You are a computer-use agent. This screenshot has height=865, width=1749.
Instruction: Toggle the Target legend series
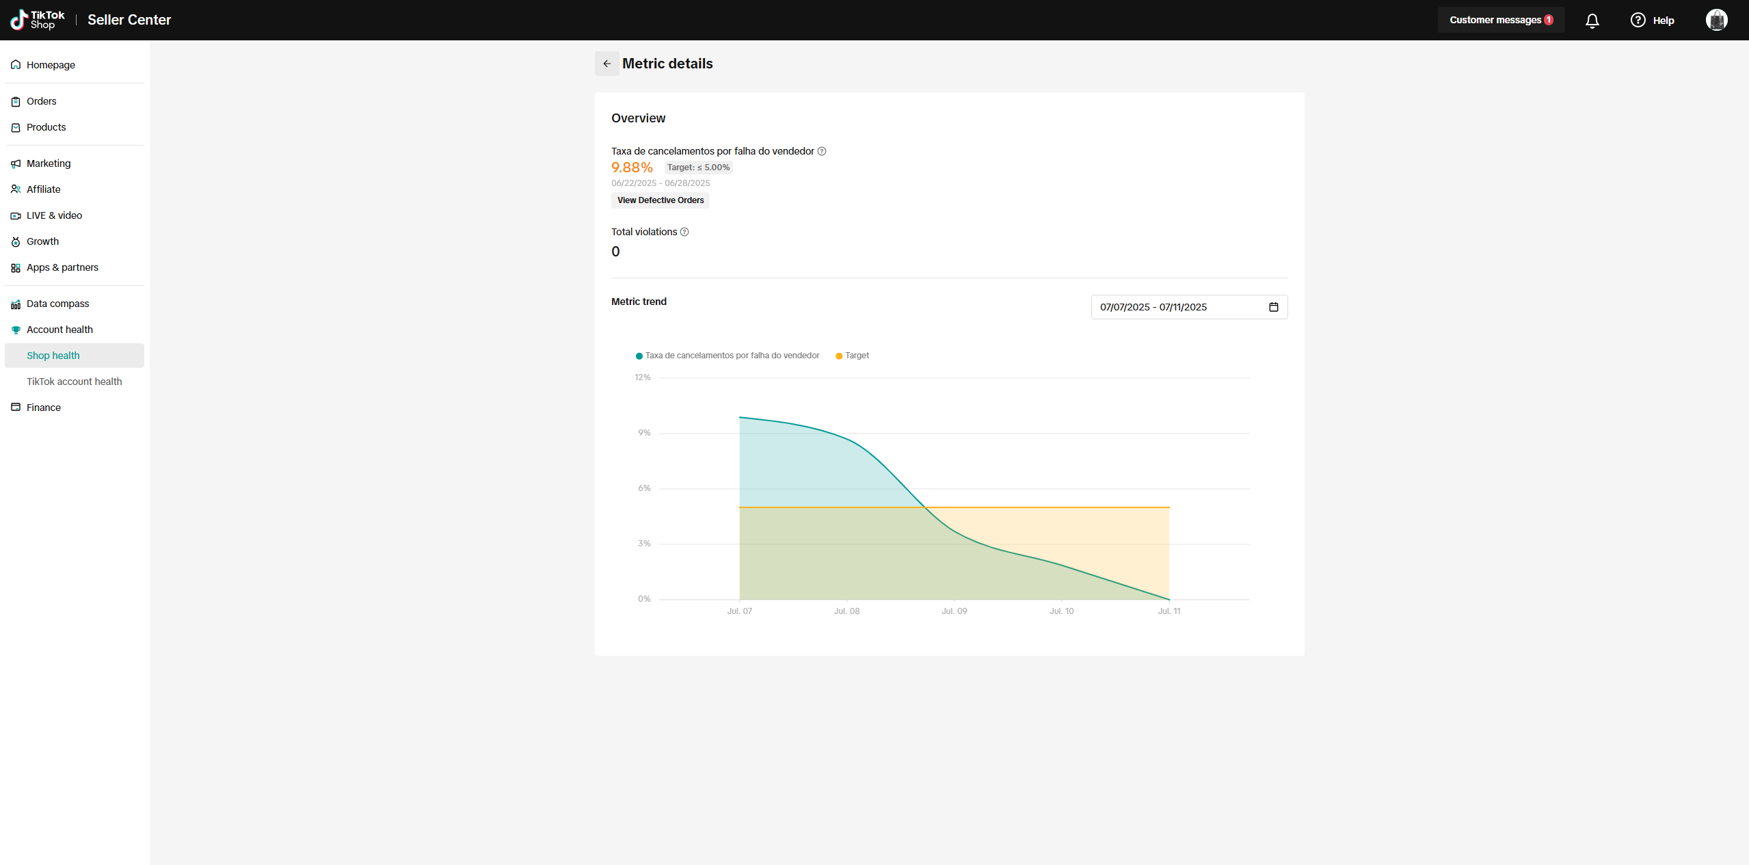pyautogui.click(x=853, y=356)
